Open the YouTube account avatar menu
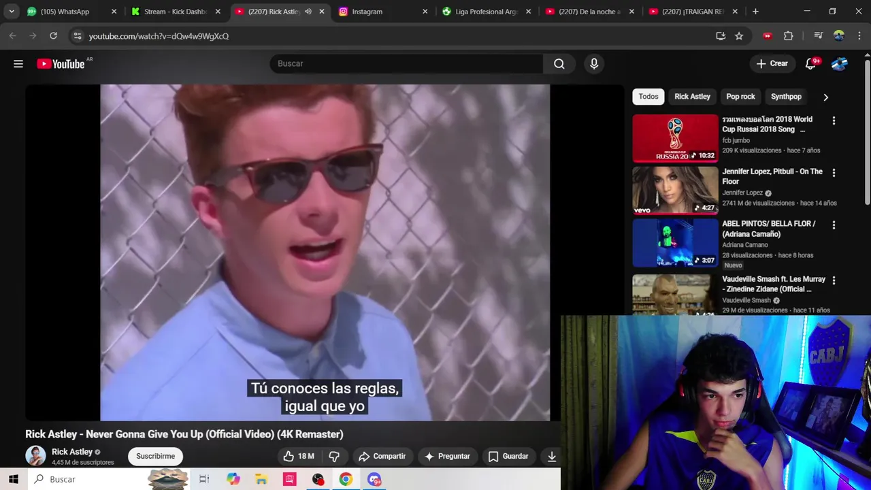871x490 pixels. (x=840, y=64)
